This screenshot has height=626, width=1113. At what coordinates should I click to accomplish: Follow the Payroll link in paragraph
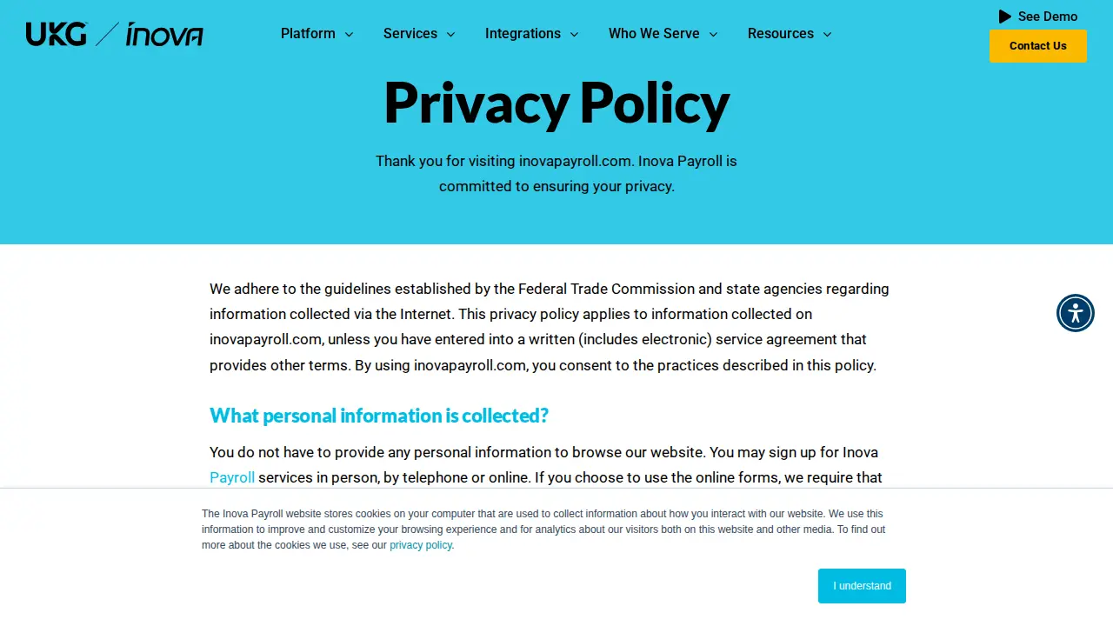point(232,477)
